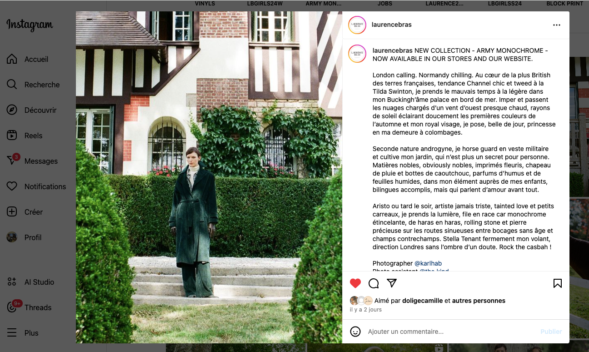Open emoji picker in comment box

355,332
